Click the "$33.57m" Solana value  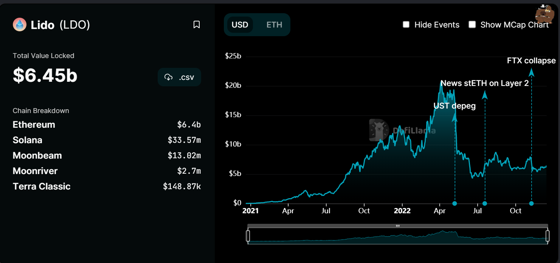tap(184, 140)
